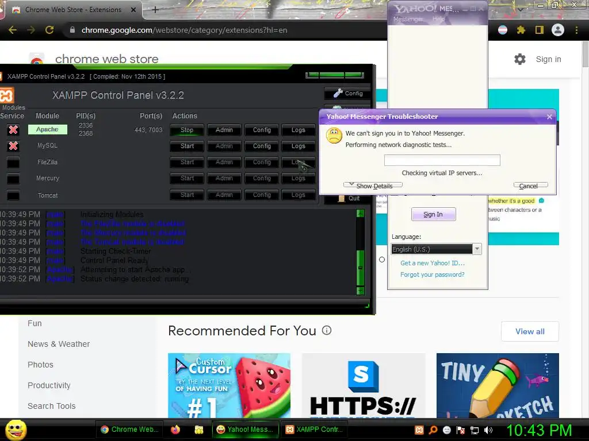Screen dimensions: 589x441
Task: Select the Productivity category
Action: click(x=49, y=385)
